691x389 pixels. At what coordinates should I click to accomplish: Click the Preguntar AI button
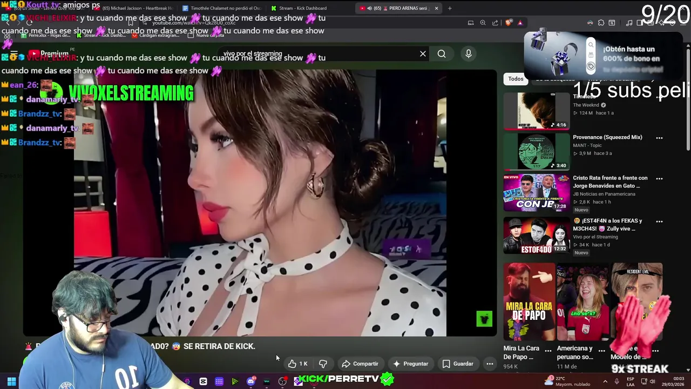[411, 364]
